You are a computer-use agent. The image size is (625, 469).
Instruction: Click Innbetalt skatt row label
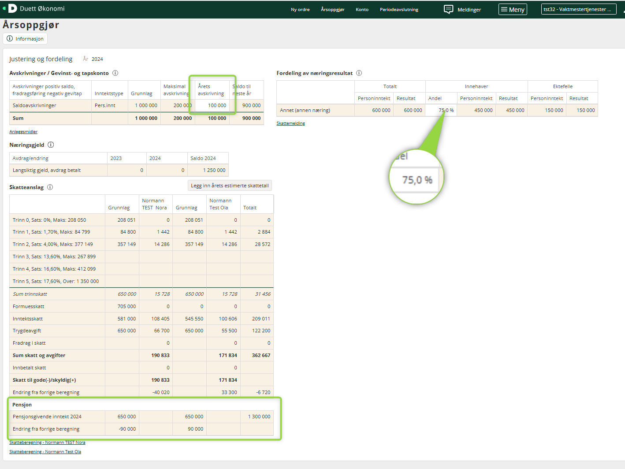(x=29, y=368)
